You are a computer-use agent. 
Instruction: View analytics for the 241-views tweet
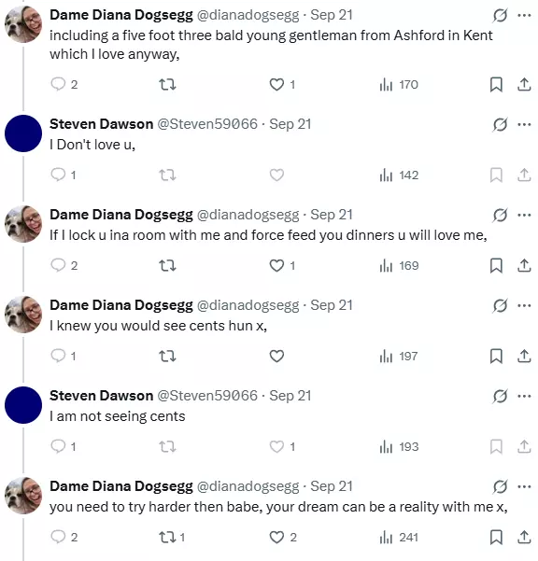[x=399, y=537]
